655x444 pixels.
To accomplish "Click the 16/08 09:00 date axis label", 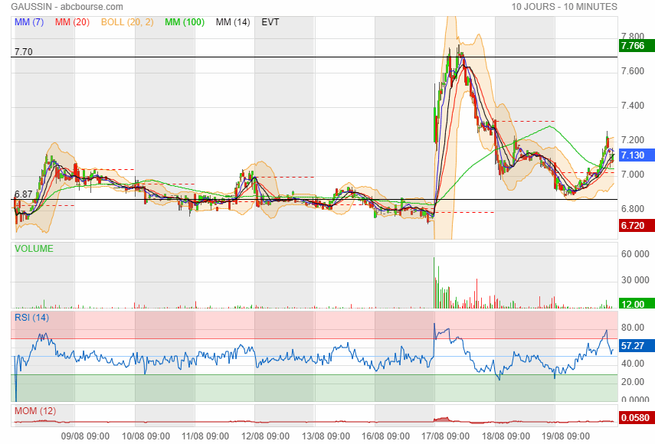I will tap(385, 436).
